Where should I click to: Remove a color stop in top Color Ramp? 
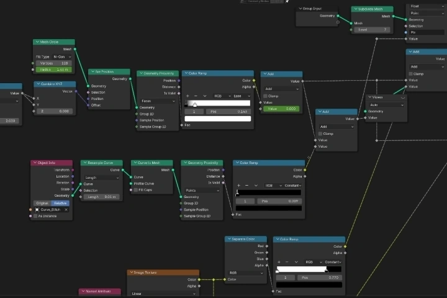coord(196,96)
